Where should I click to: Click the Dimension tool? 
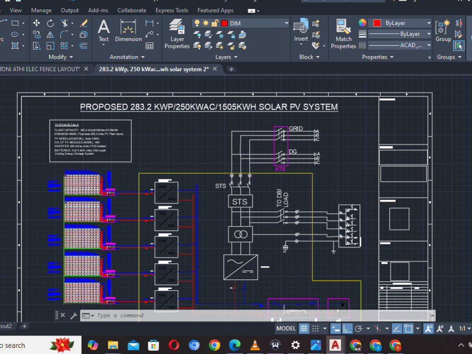pyautogui.click(x=128, y=31)
